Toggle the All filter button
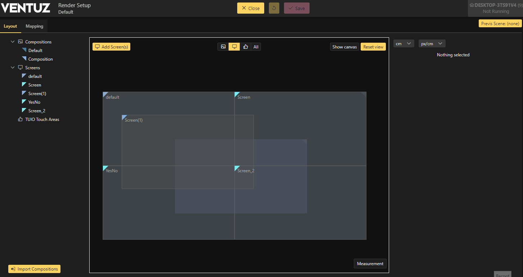This screenshot has width=523, height=277. (x=256, y=47)
